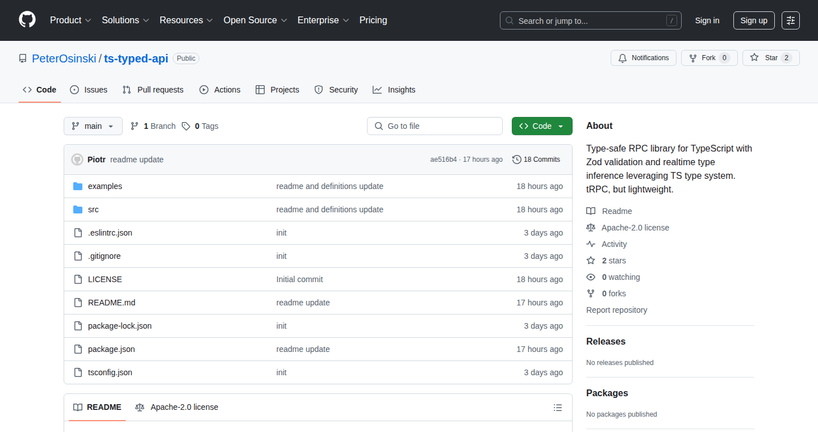This screenshot has width=818, height=432.
Task: Open the Enterprise dropdown
Action: (x=323, y=20)
